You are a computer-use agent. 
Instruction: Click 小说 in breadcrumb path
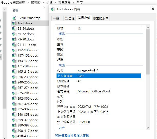49,2
